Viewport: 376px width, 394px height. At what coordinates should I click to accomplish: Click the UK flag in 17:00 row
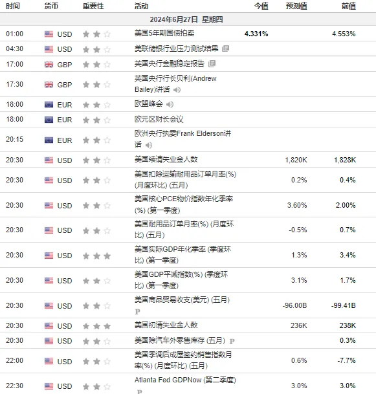[x=49, y=65]
